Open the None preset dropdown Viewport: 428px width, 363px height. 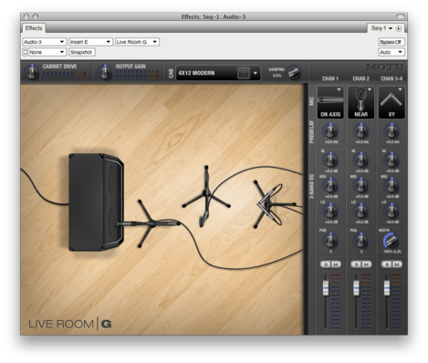(47, 52)
